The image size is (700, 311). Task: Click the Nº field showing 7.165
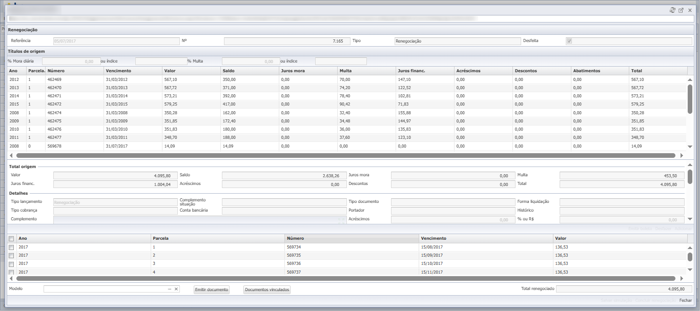coord(286,41)
